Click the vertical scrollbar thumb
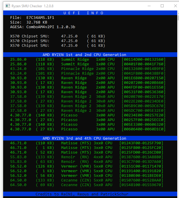Screen dimensions: 179x198 (x=178, y=18)
